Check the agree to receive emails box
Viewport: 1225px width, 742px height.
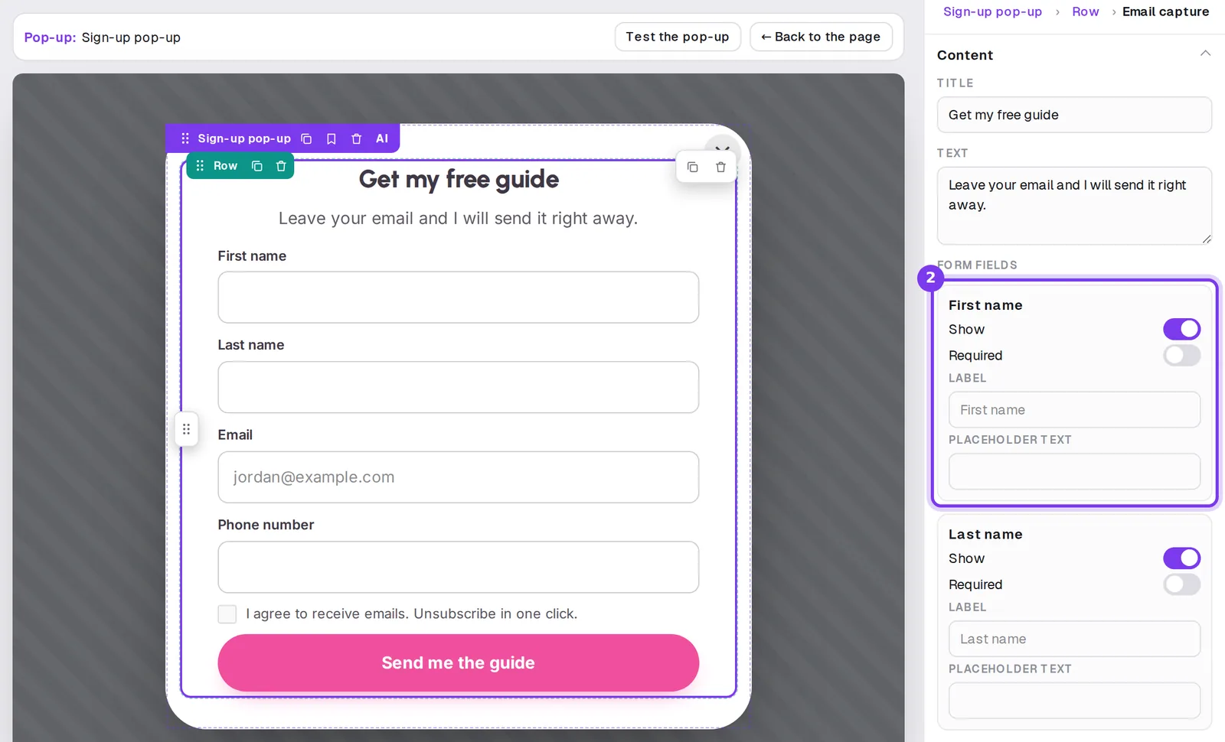(x=227, y=614)
